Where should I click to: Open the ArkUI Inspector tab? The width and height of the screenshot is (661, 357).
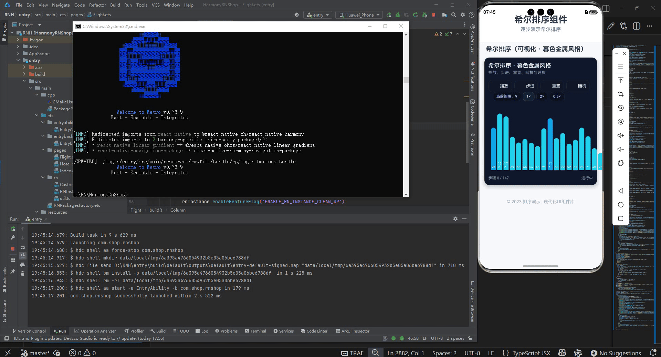click(x=352, y=331)
